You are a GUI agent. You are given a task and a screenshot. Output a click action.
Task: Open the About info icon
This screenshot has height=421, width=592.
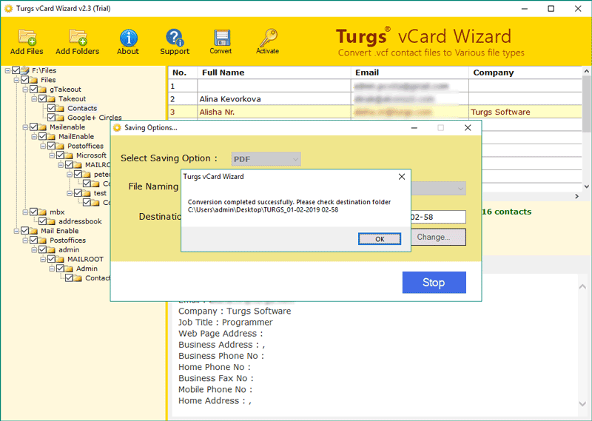[128, 42]
